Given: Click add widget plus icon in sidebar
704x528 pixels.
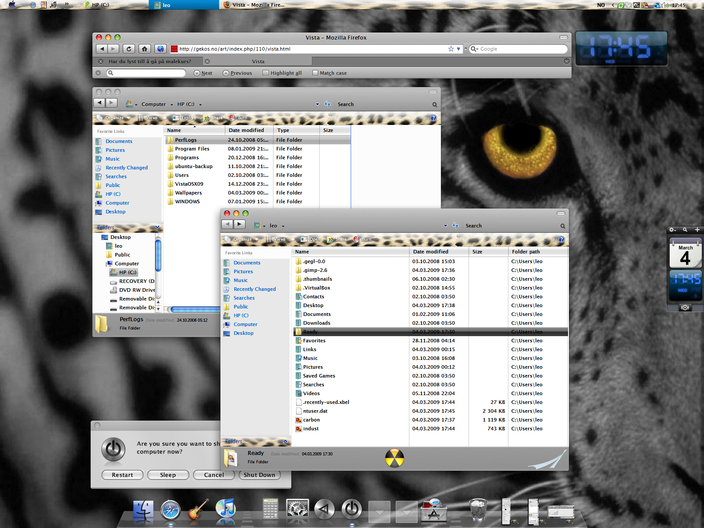Looking at the screenshot, I should click(697, 230).
